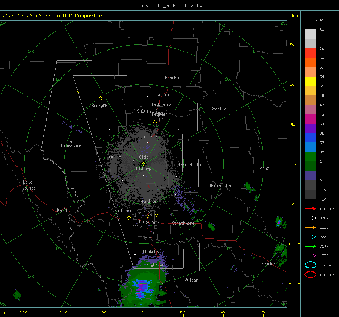The width and height of the screenshot is (339, 317).
Task: Click the Sylvan town label
Action: click(144, 111)
